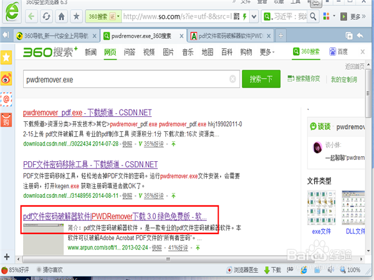
Task: Click the address bar URL field
Action: 178,16
